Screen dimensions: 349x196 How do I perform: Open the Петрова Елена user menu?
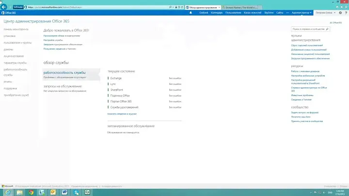pyautogui.click(x=327, y=13)
